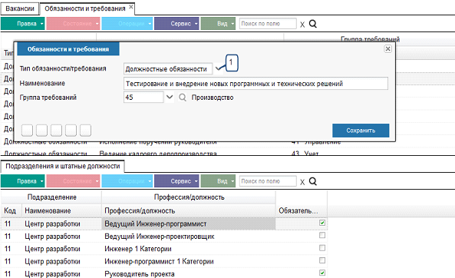
Task: Select Подразделения и штатные должности tab
Action: pos(63,166)
